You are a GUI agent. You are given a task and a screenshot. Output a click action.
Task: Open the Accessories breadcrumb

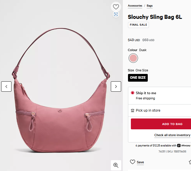click(x=135, y=6)
